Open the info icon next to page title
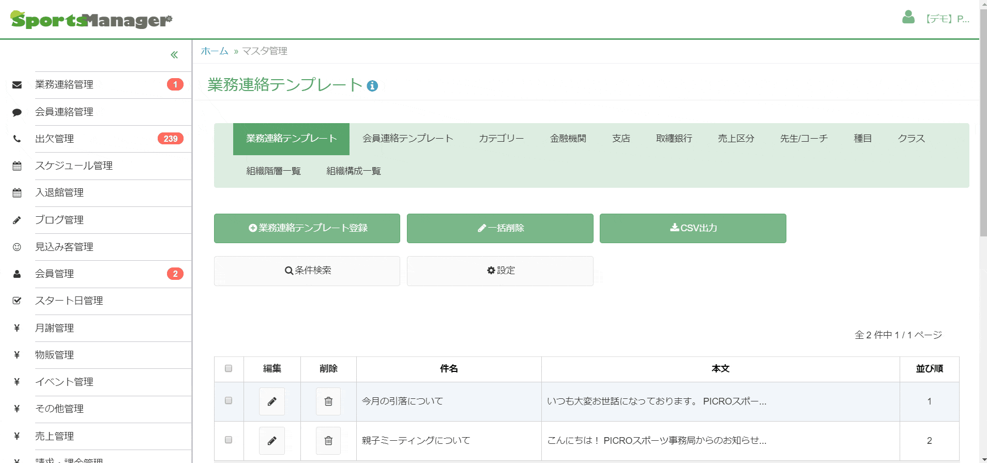Screen dimensions: 987x463 372,86
